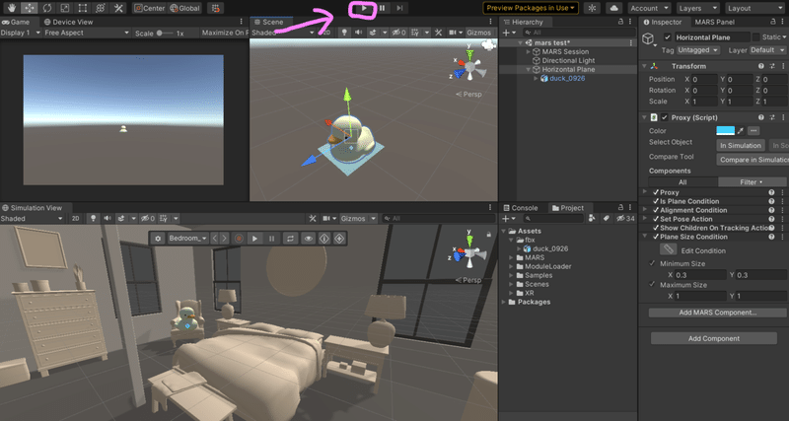Toggle grid snapping in the top toolbar
Image resolution: width=789 pixels, height=421 pixels.
coord(215,8)
